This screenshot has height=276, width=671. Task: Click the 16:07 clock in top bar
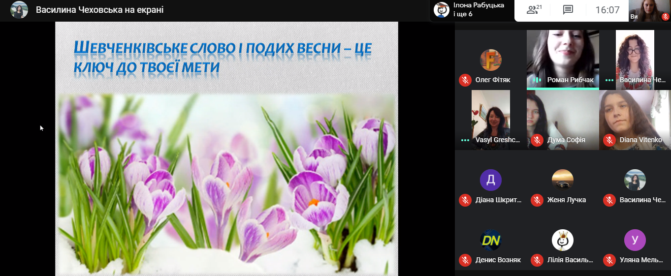[x=607, y=10]
